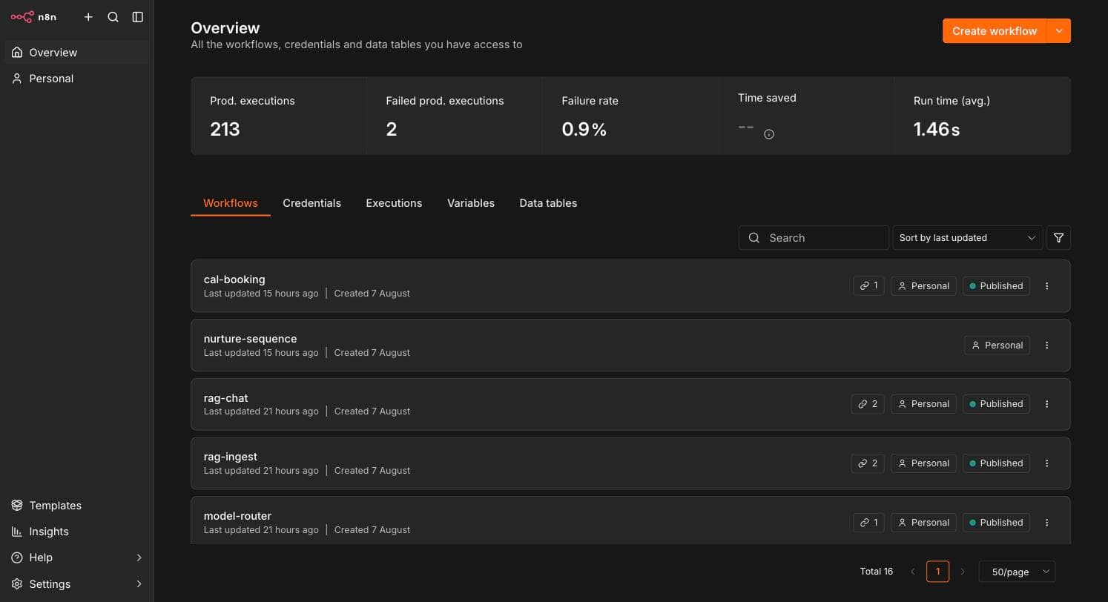Switch to the Data tables tab
Screen dimensions: 1108x602
click(x=548, y=203)
